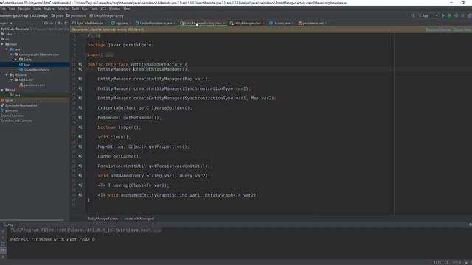Click the Project panel horizontal scrollbar
The image size is (472, 265).
pos(32,220)
